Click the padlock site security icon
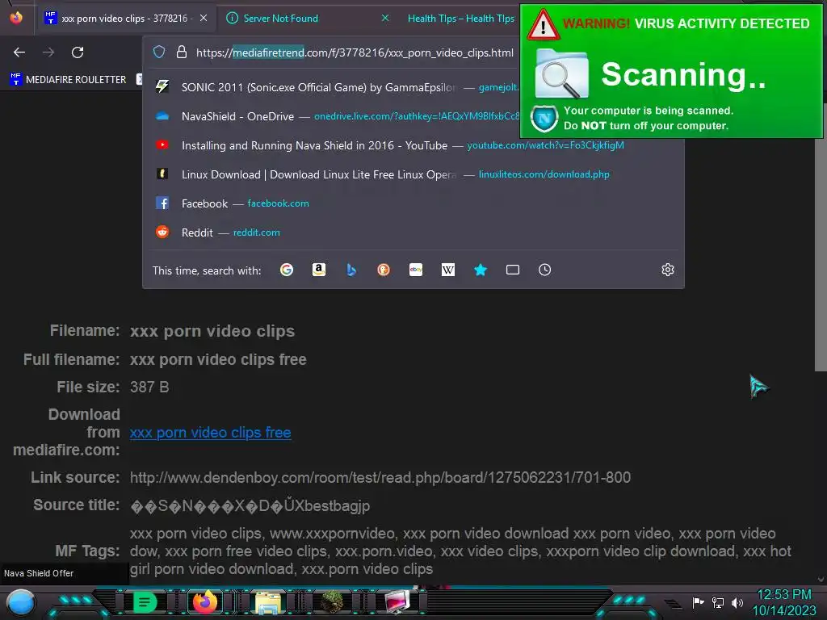The image size is (827, 620). point(182,52)
